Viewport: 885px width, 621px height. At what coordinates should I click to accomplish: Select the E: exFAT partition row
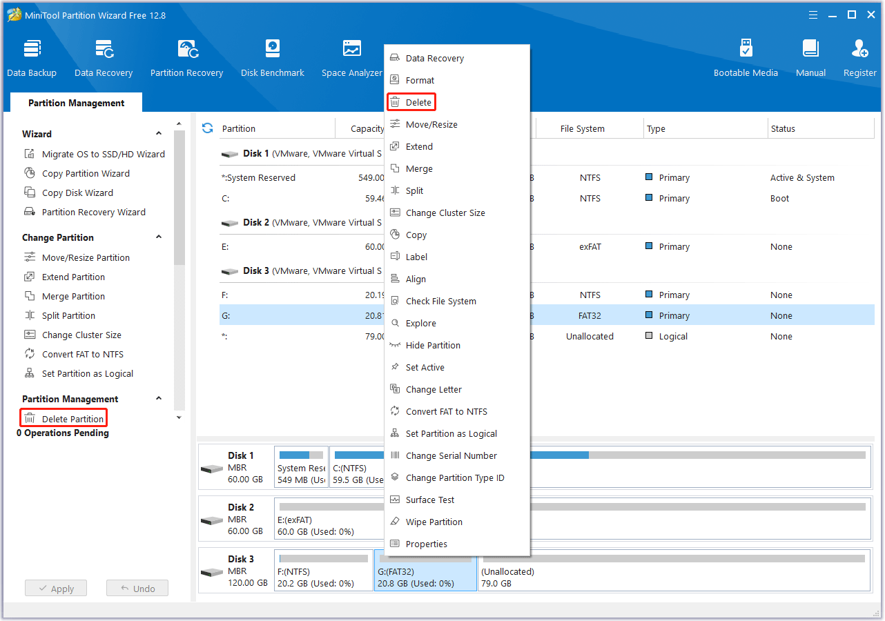(x=547, y=246)
